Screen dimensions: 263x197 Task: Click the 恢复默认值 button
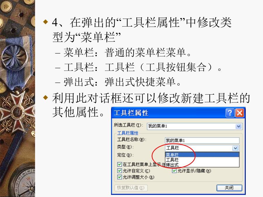point(131,188)
